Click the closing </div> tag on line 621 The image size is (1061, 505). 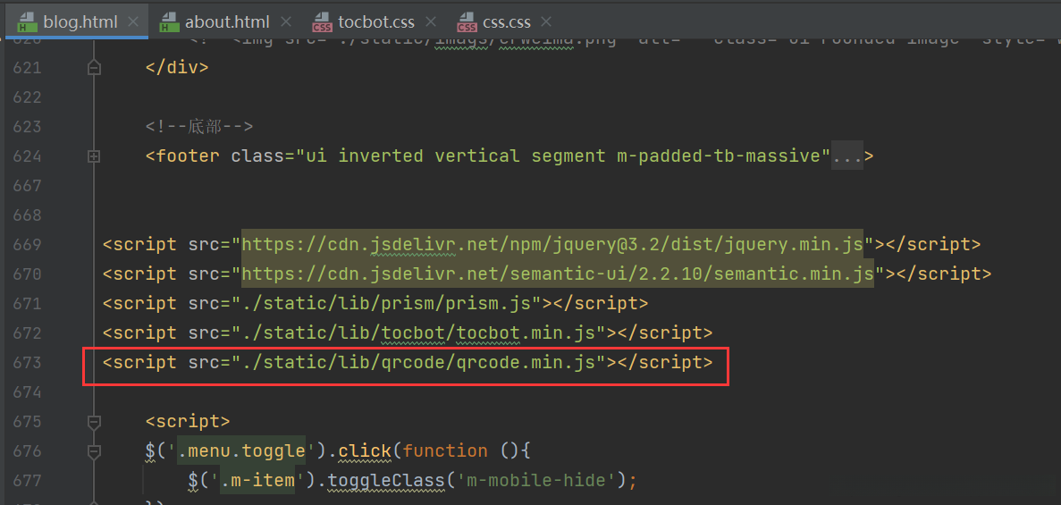[x=177, y=68]
